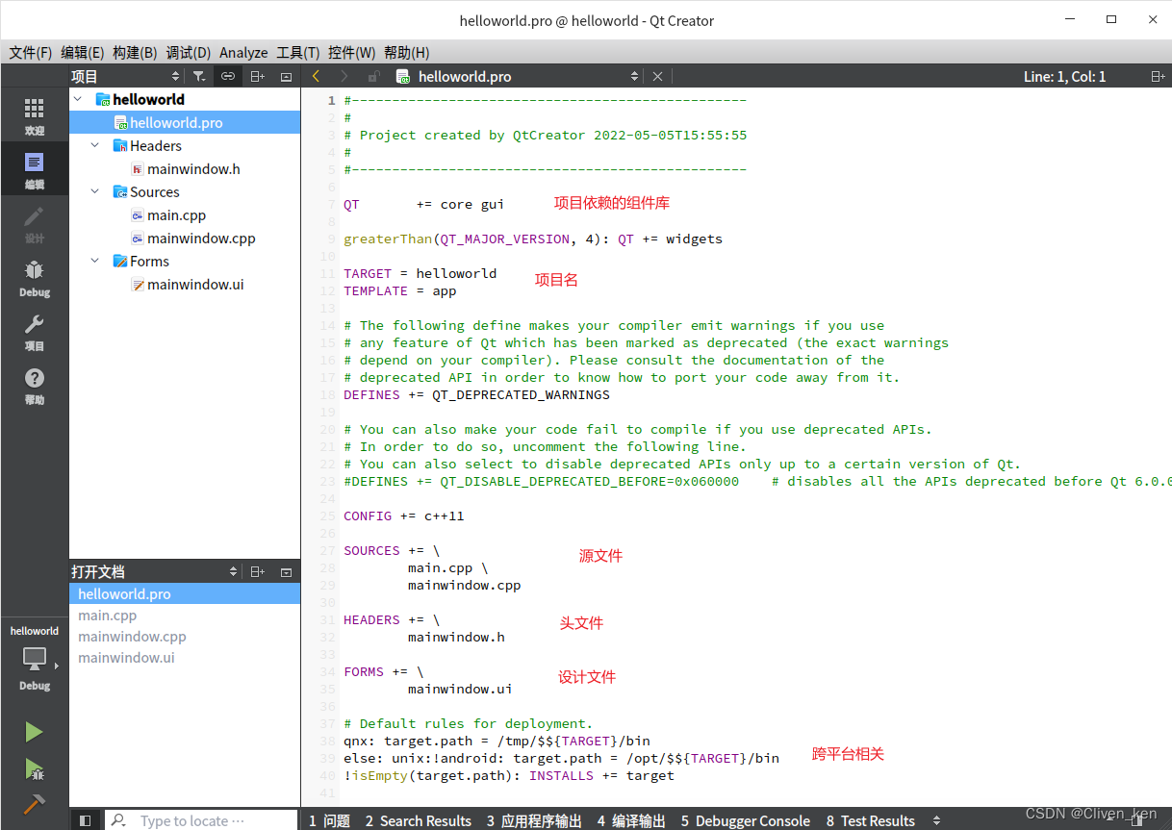Start debugging with the play-bug button

click(x=34, y=768)
